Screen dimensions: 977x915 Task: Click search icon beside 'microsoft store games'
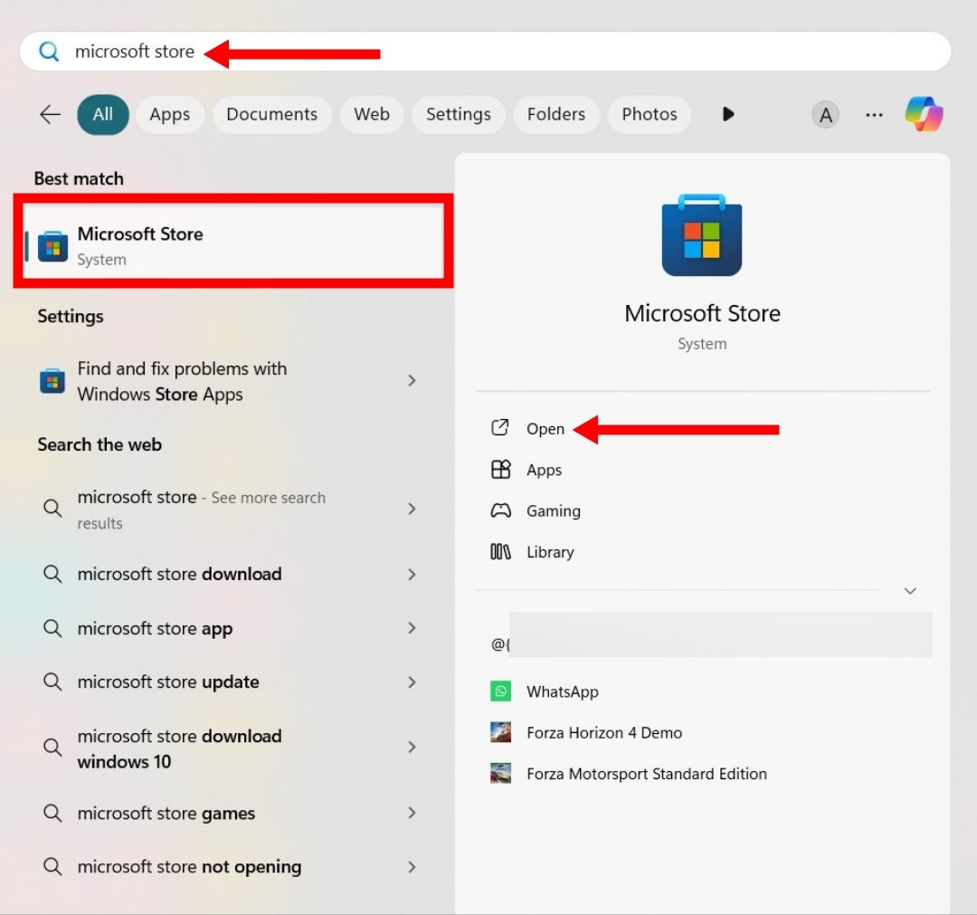[x=52, y=814]
